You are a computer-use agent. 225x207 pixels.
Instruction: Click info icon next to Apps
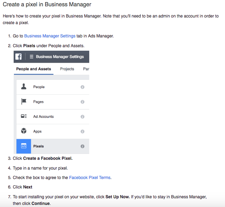(82, 131)
